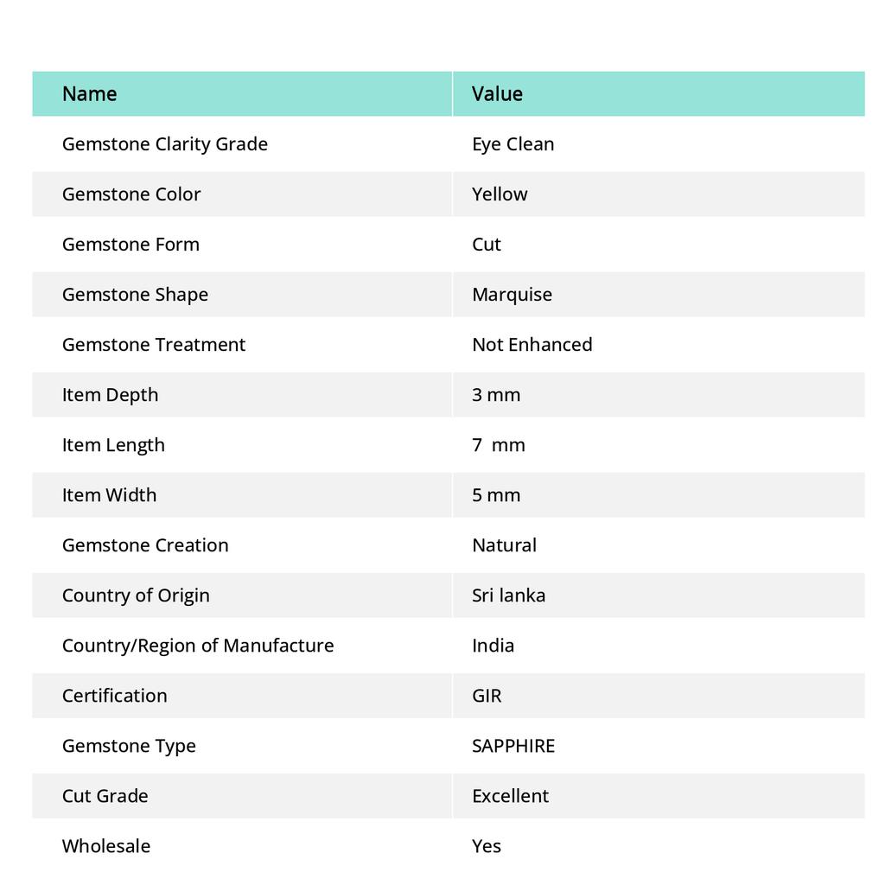Select Country/Region of Manufacture label
Viewport: 885px width, 885px height.
[198, 646]
